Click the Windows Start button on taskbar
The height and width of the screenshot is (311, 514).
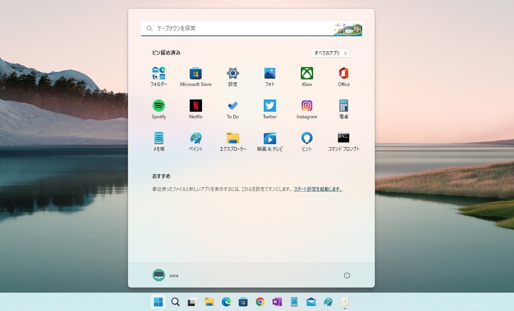click(x=158, y=302)
